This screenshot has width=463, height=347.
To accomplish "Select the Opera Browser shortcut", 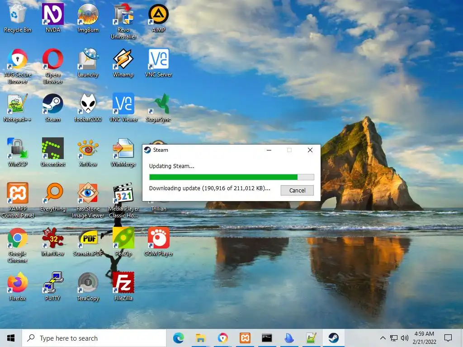I will (52, 66).
